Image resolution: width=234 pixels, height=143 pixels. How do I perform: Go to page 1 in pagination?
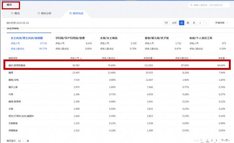(x=207, y=140)
